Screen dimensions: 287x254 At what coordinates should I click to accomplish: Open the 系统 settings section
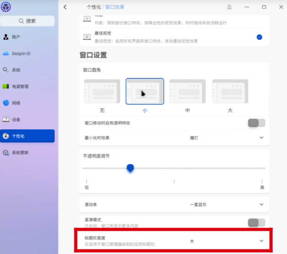pyautogui.click(x=27, y=70)
